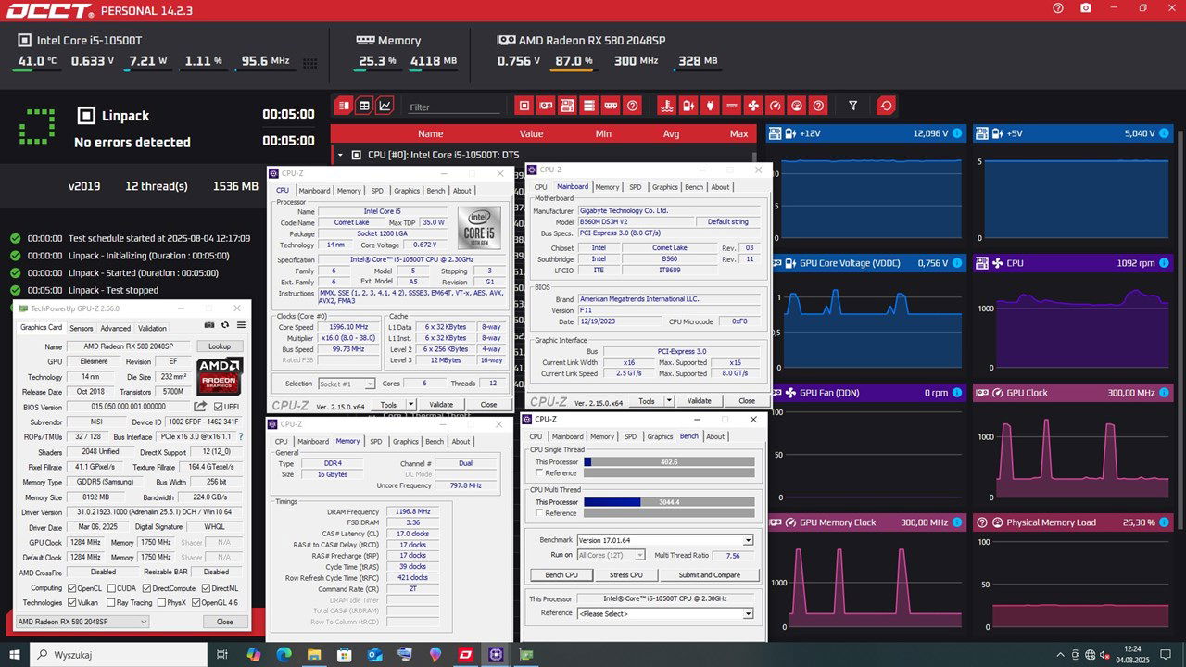Reset min/max values with the red refresh icon
Image resolution: width=1186 pixels, height=667 pixels.
coord(887,106)
